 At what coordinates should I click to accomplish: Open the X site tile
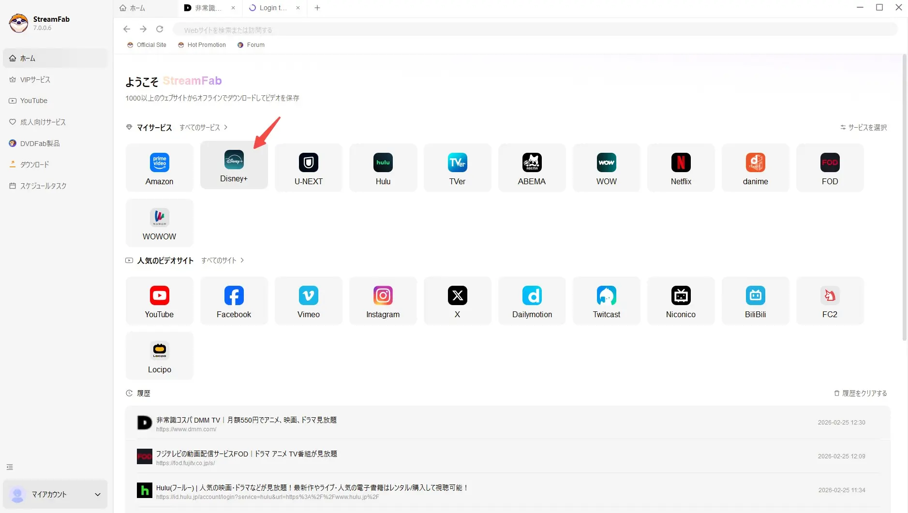(x=457, y=301)
